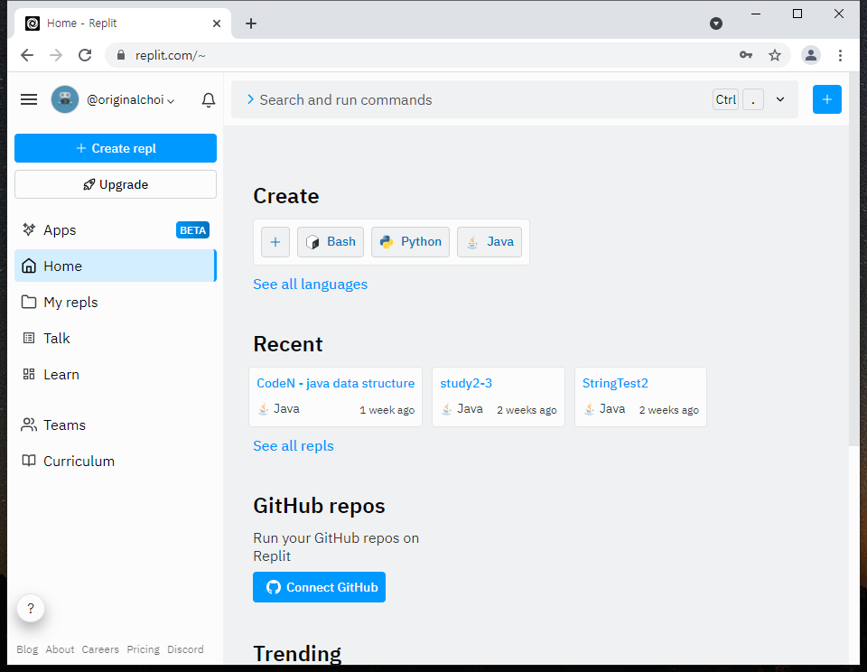Create a Java repl
This screenshot has width=867, height=672.
489,242
